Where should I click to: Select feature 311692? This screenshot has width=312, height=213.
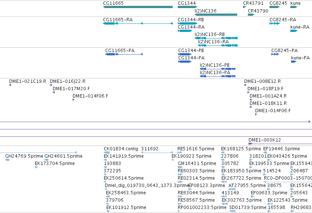150,149
